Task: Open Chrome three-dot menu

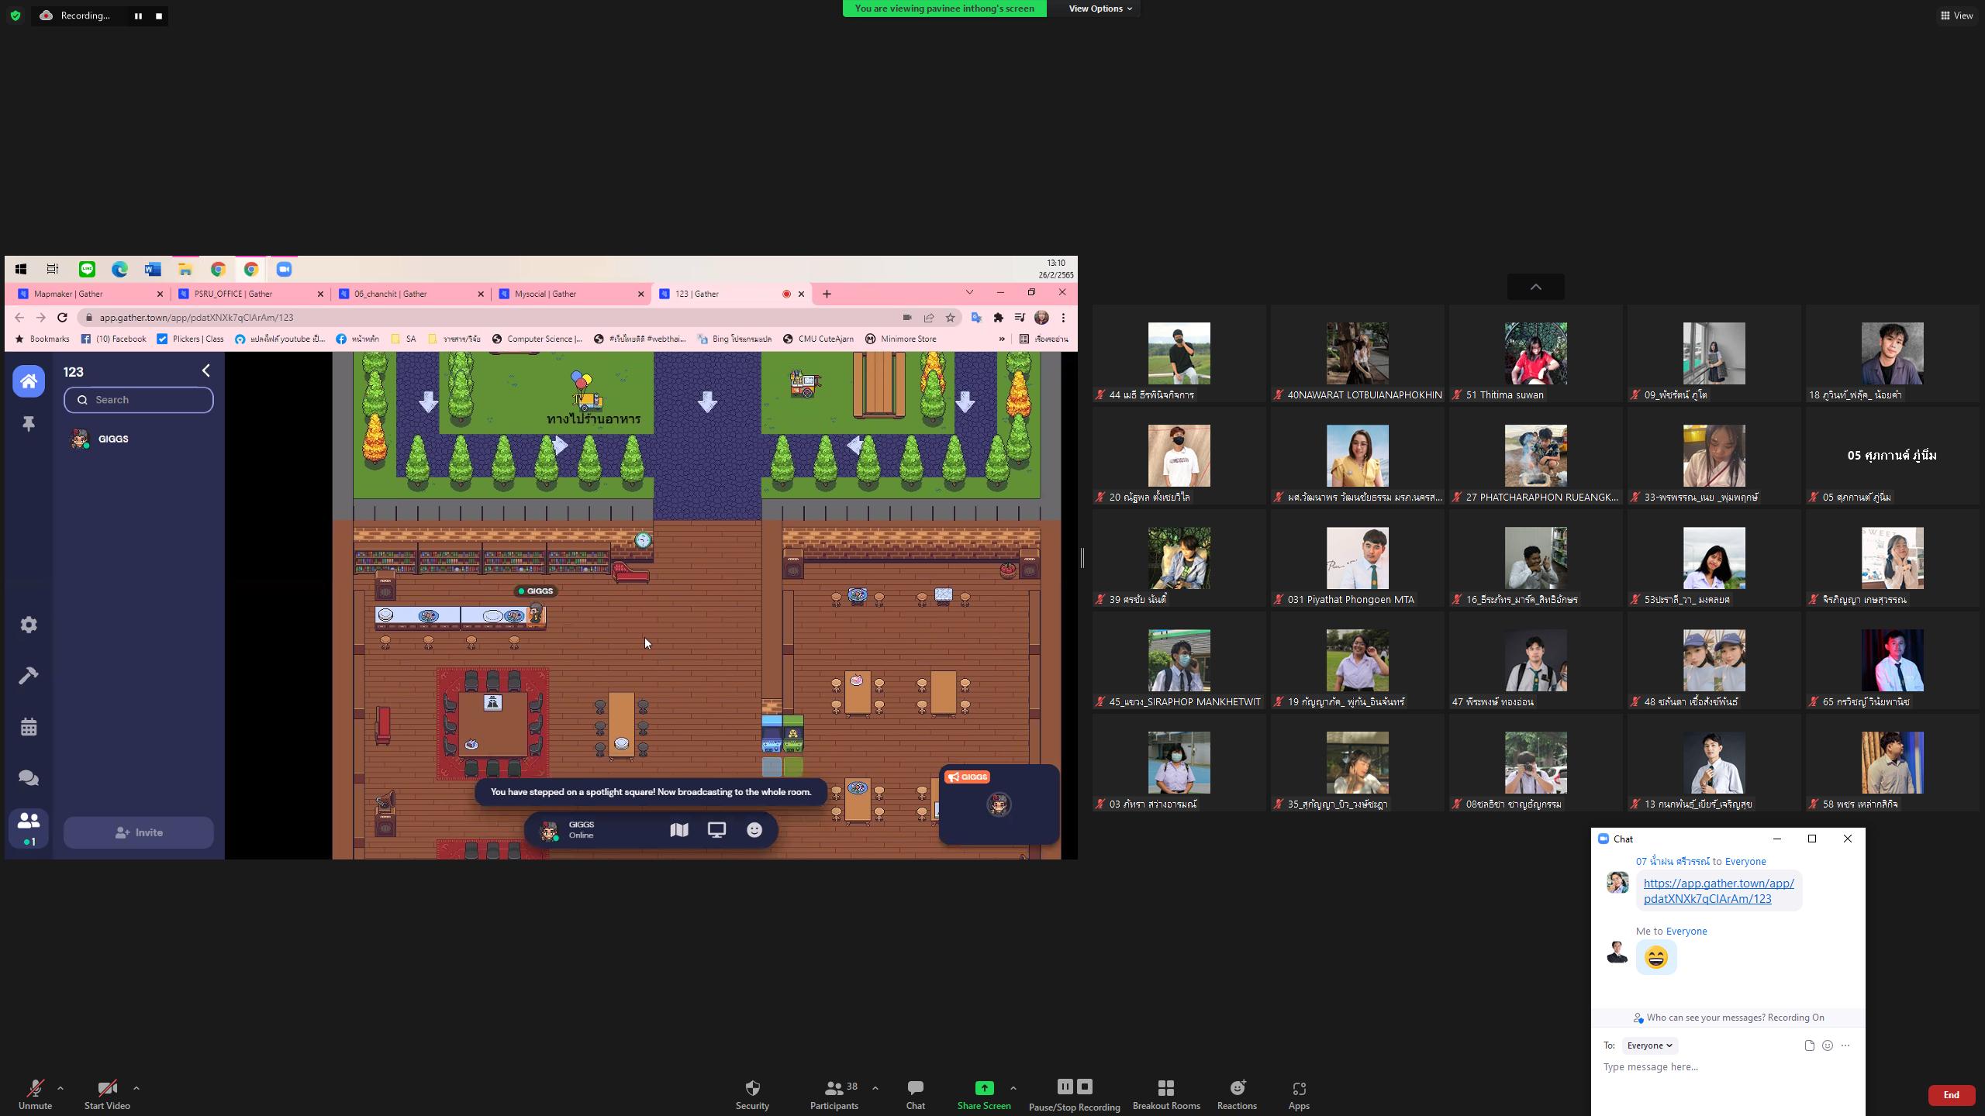Action: coord(1064,317)
